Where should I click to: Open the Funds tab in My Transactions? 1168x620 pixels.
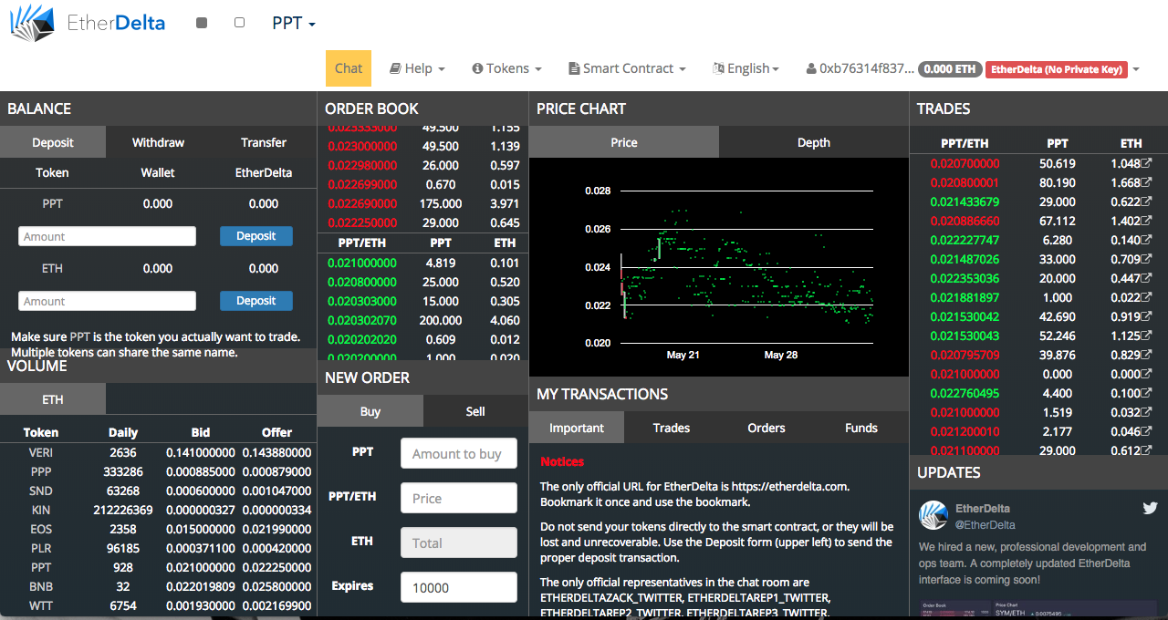coord(861,428)
